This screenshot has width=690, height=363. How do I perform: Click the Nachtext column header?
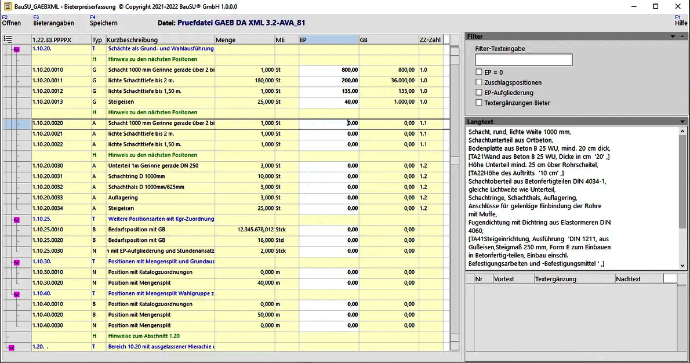coord(639,279)
